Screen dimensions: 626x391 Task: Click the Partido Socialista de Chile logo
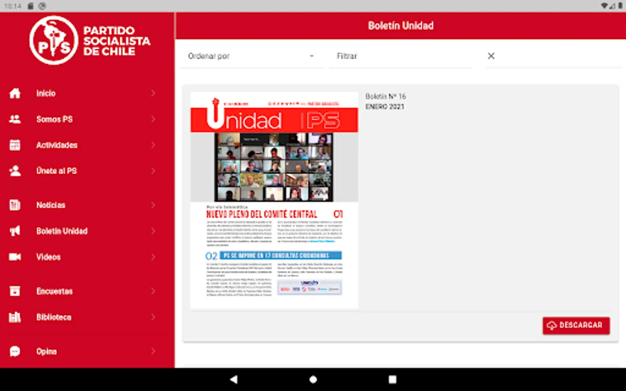(x=90, y=40)
